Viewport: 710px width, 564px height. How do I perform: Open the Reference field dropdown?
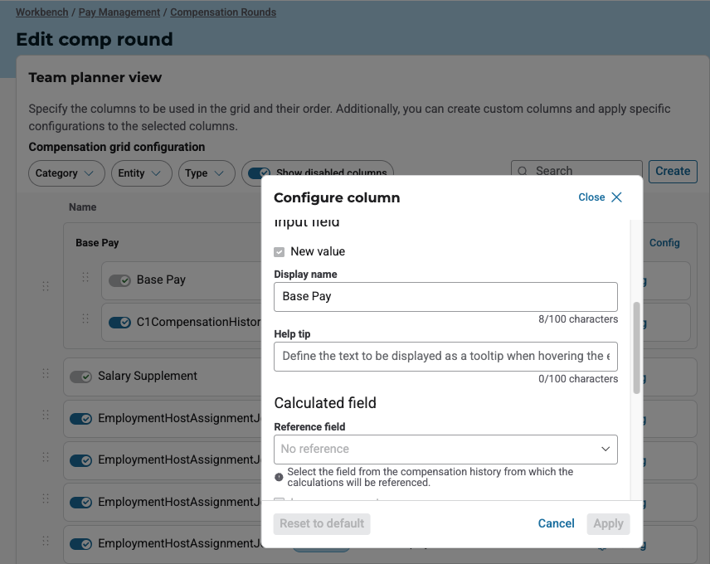click(x=445, y=449)
